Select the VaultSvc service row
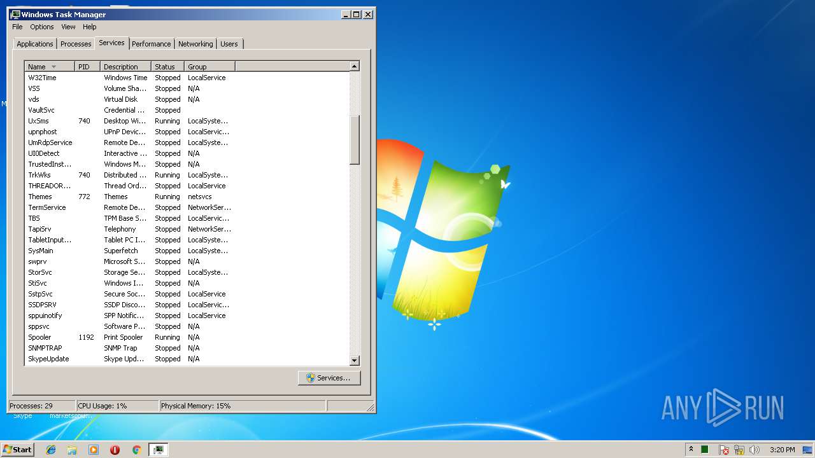The width and height of the screenshot is (815, 458). 187,110
